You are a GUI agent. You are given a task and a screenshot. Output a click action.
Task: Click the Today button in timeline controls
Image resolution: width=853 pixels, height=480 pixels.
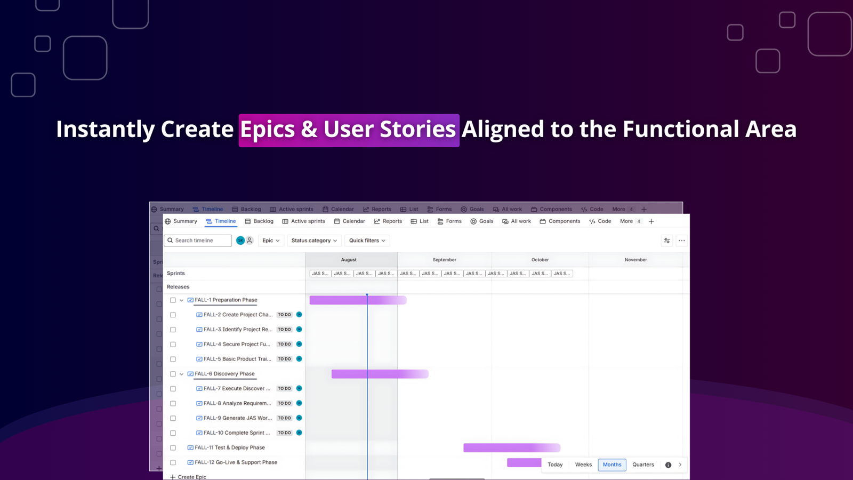[x=555, y=465]
